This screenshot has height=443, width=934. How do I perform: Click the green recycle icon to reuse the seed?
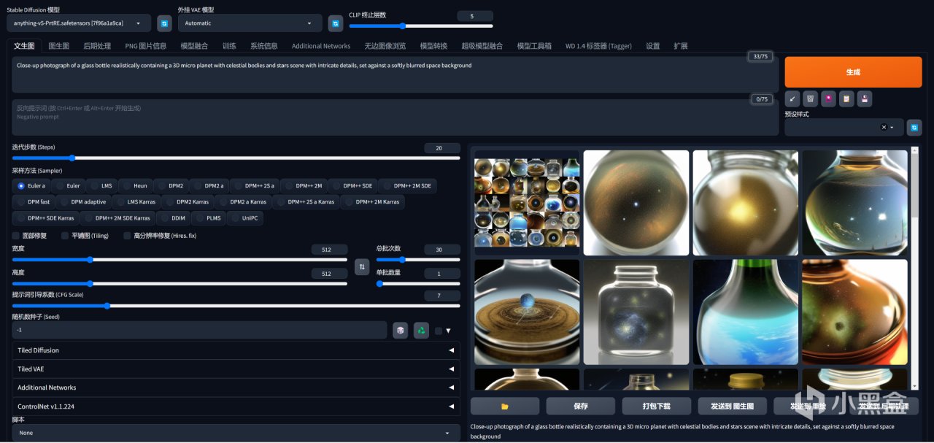click(x=421, y=331)
